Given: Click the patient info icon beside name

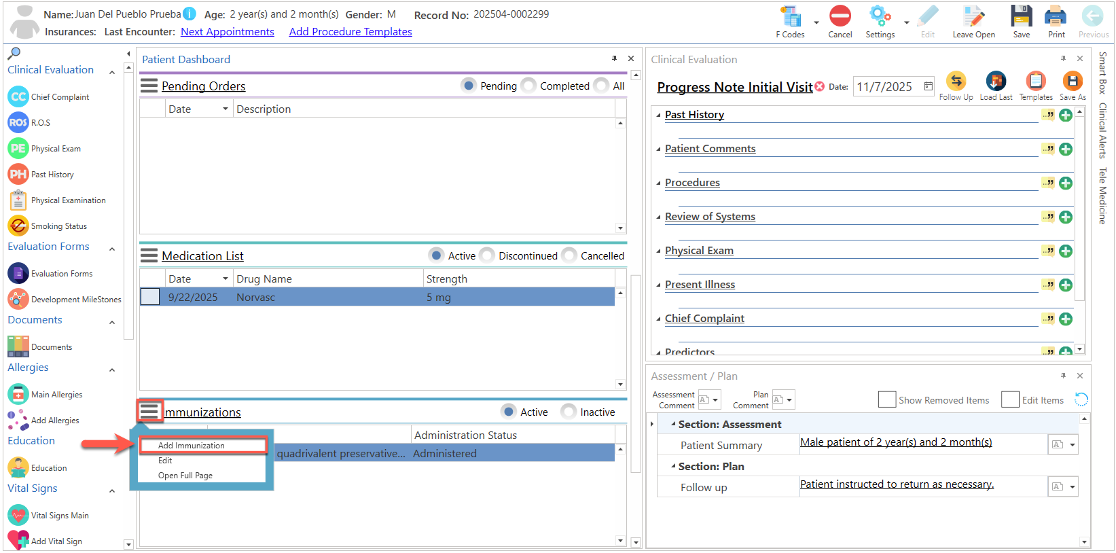Looking at the screenshot, I should [190, 14].
